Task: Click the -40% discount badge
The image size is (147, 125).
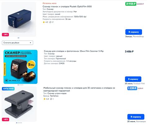Action: tap(6, 119)
